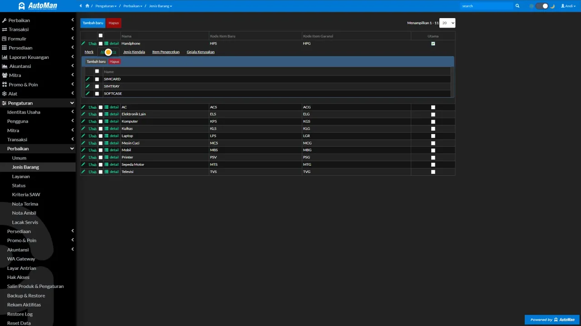Click the blue Tambah baru button

tap(93, 23)
